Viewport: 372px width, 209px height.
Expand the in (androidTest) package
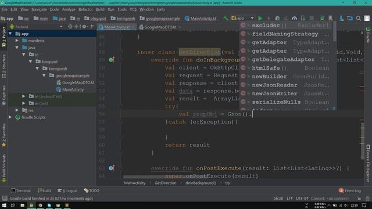coord(23,96)
